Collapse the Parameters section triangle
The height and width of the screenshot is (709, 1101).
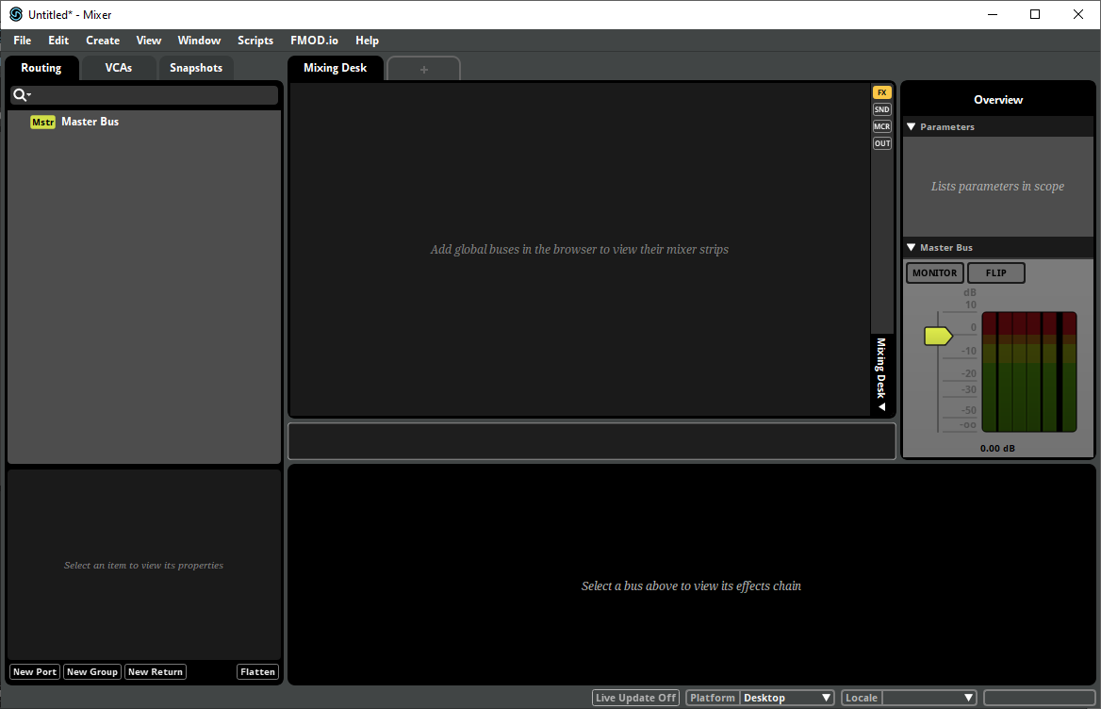point(912,127)
